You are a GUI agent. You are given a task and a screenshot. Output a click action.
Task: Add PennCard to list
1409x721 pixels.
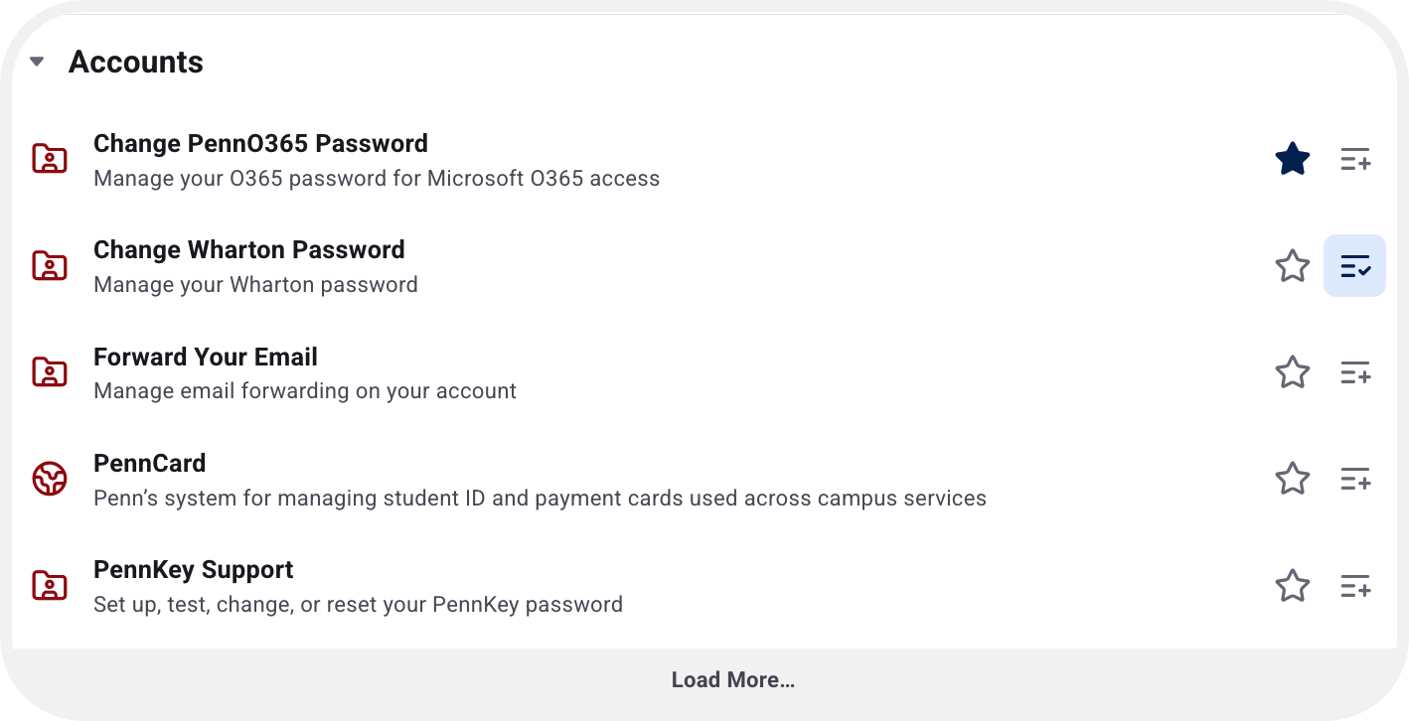click(1355, 479)
